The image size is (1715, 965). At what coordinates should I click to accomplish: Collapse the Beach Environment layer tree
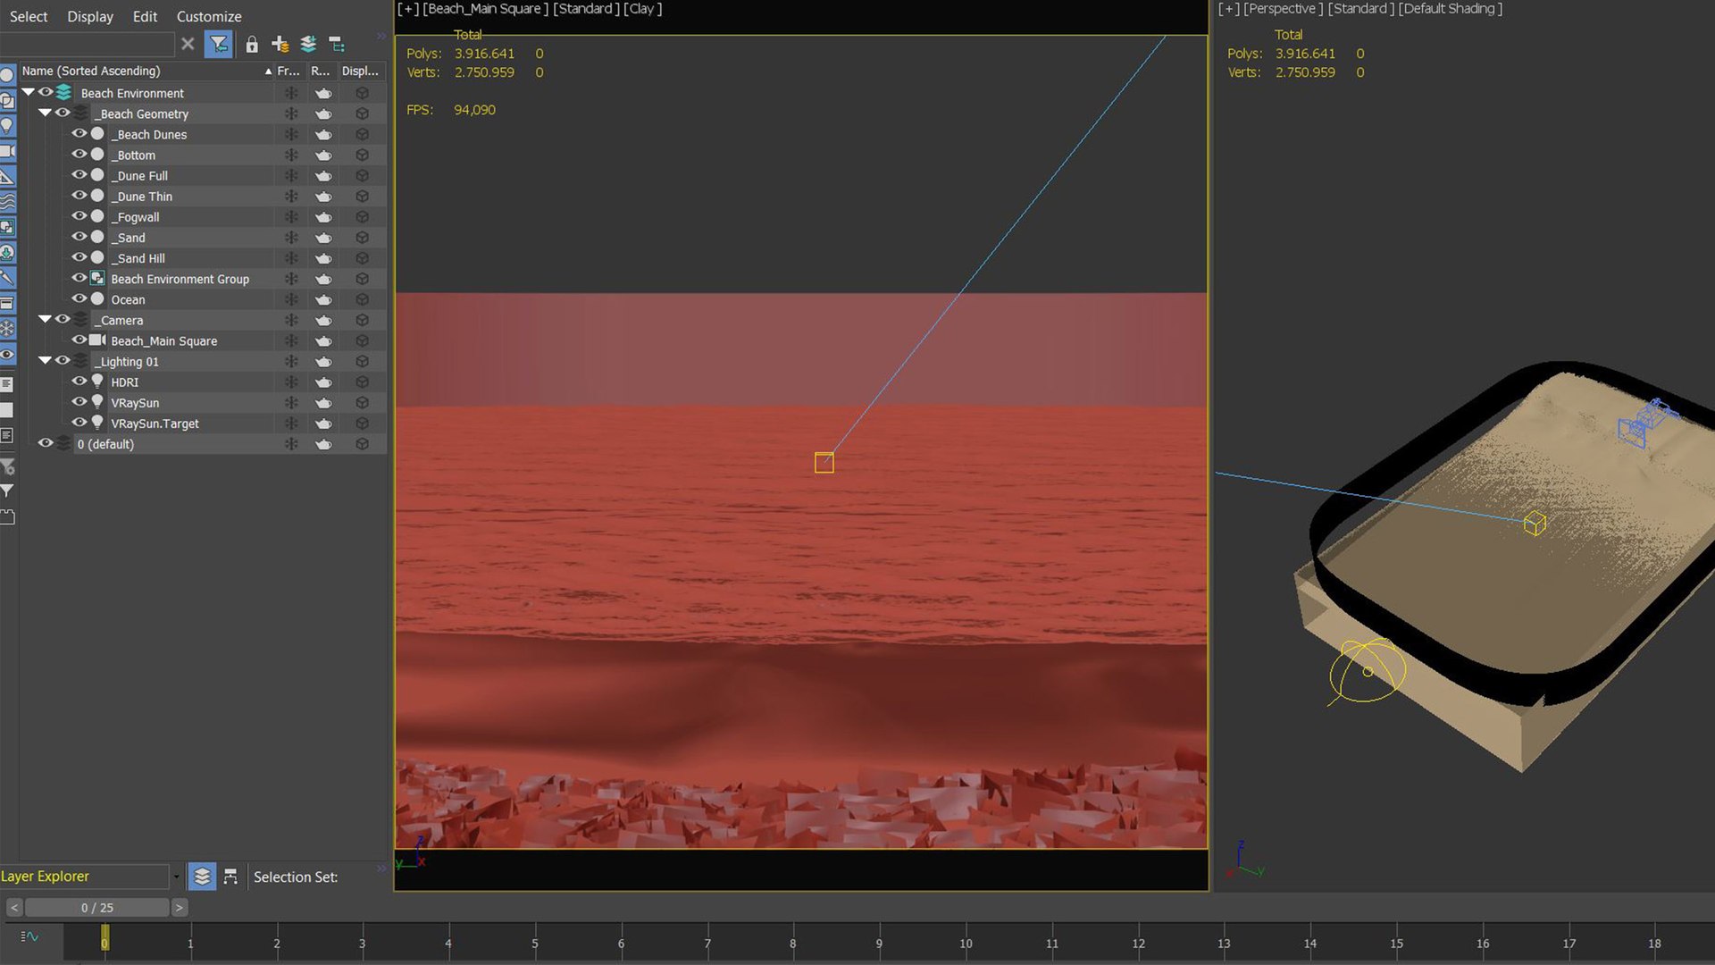coord(29,92)
